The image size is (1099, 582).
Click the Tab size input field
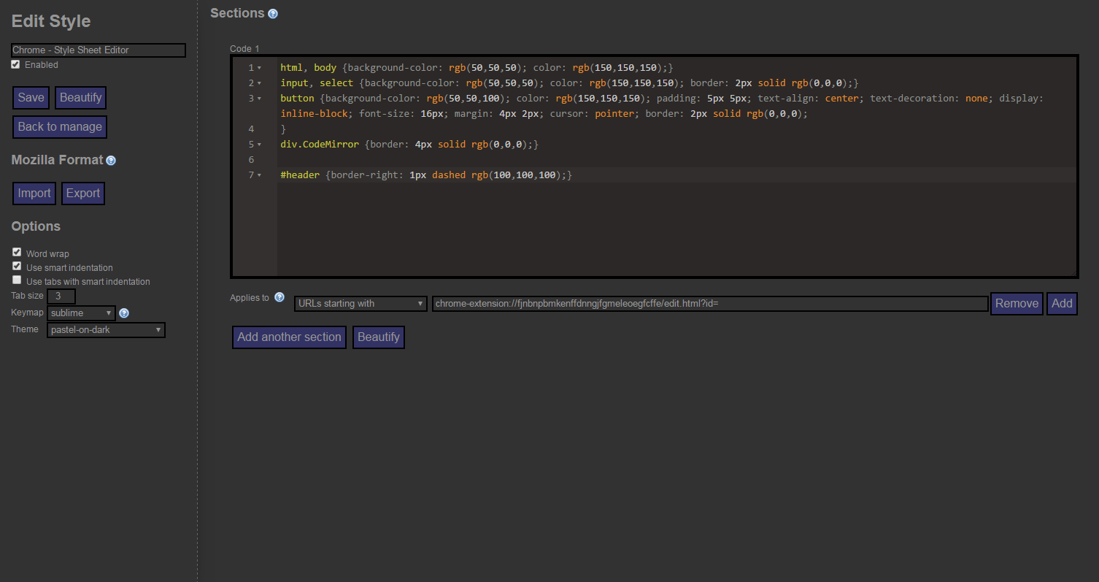click(x=61, y=296)
